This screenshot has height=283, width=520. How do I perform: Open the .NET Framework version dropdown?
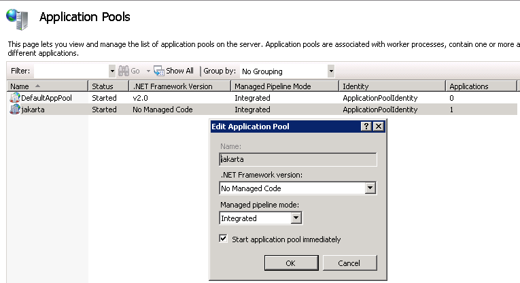click(x=370, y=188)
